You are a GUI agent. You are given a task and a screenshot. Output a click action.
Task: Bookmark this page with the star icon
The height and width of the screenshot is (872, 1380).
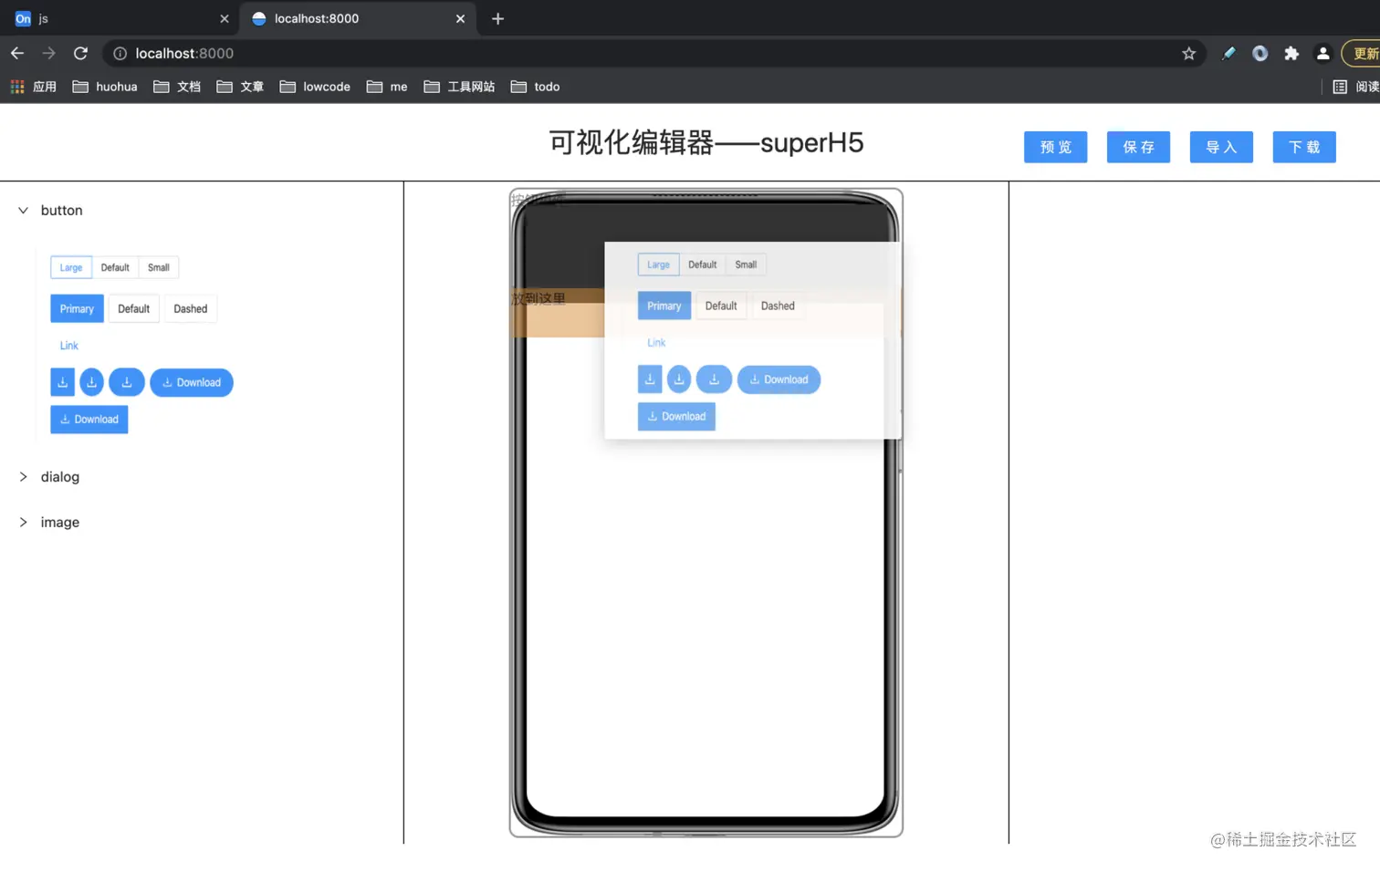1188,54
